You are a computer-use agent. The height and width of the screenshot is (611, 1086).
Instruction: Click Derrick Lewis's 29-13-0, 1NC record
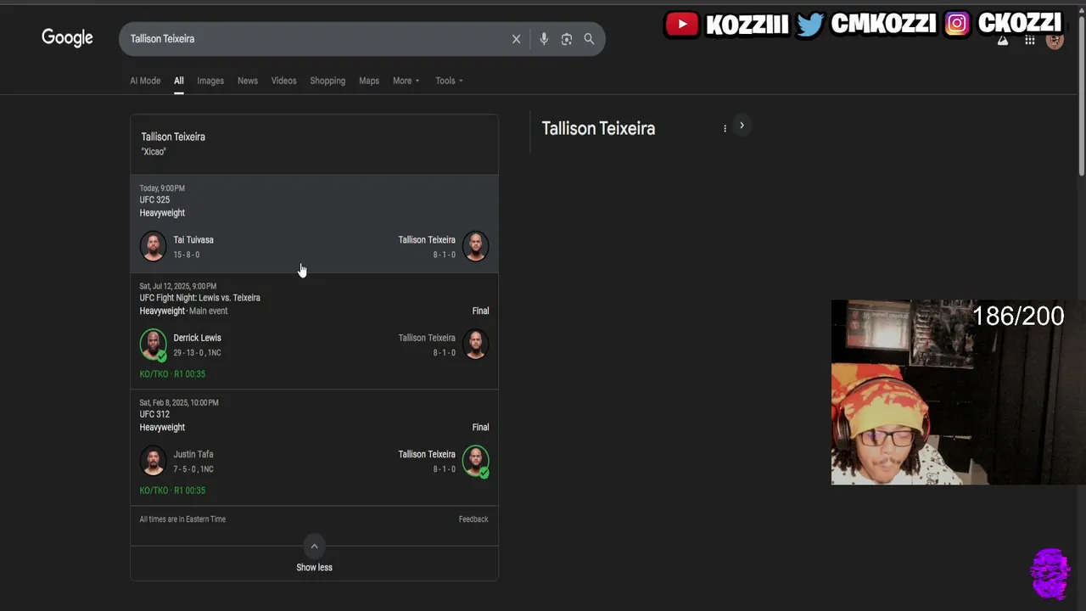(196, 353)
